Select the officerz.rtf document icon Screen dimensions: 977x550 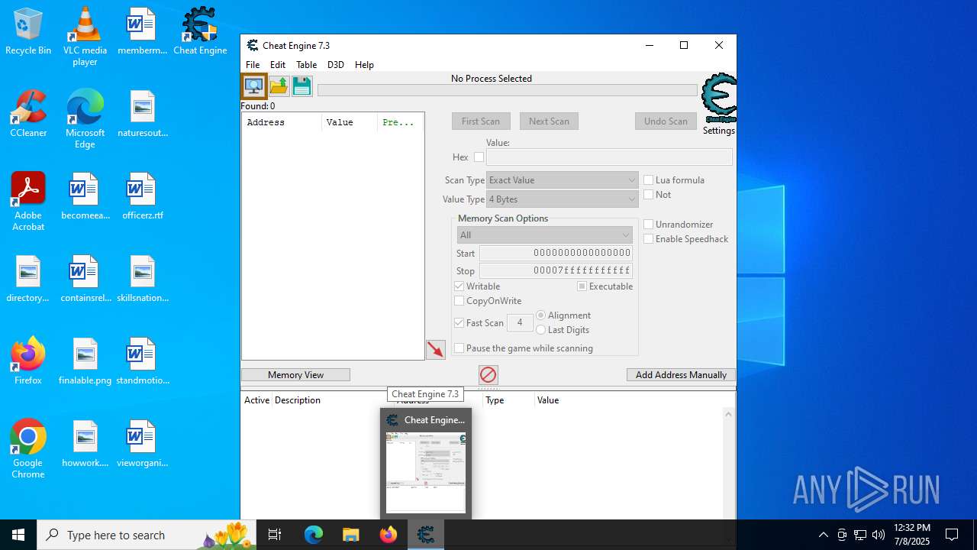click(143, 197)
